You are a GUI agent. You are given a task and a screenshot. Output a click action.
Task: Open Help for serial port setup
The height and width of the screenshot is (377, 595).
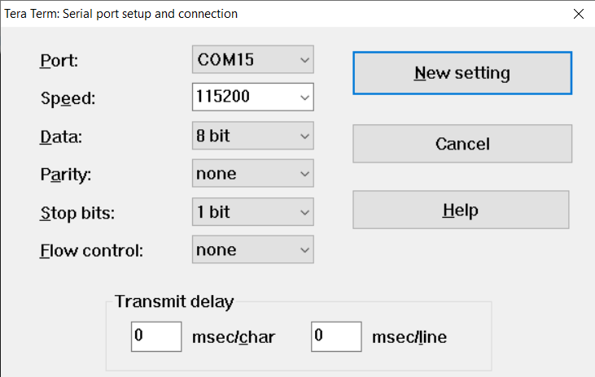click(x=461, y=210)
